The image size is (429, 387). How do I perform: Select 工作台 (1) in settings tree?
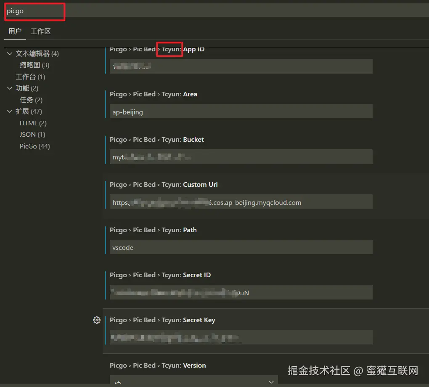30,77
